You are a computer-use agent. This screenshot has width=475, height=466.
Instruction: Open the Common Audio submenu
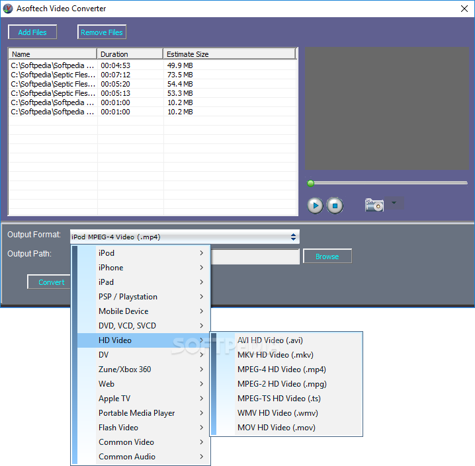[144, 456]
